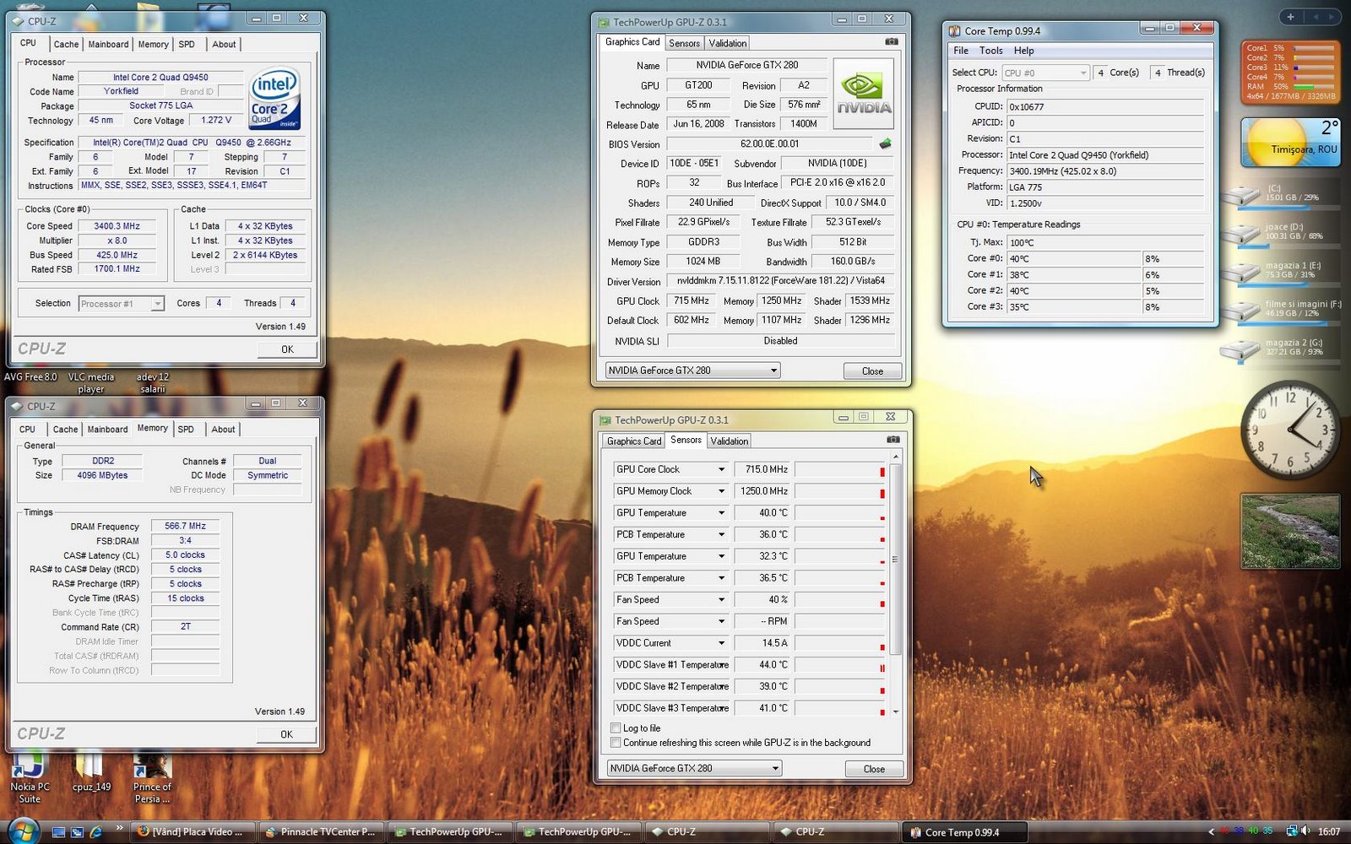Expand the GPU Core Clock sensor dropdown
Viewport: 1351px width, 844px height.
tap(721, 469)
